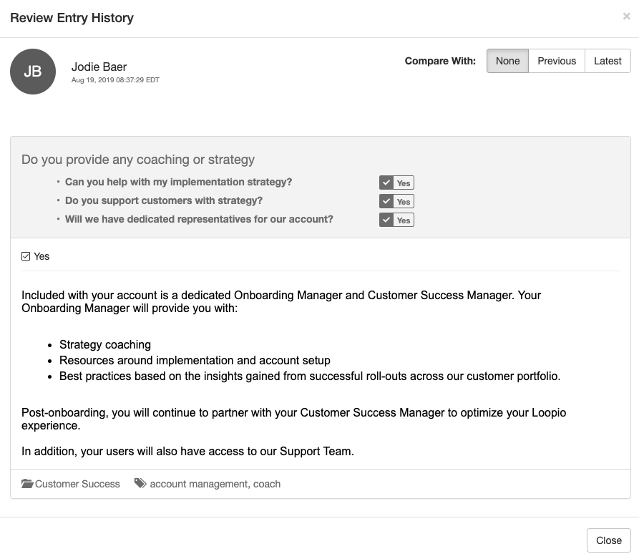Check the Yes box above the answer text
This screenshot has height=559, width=639.
tap(26, 256)
